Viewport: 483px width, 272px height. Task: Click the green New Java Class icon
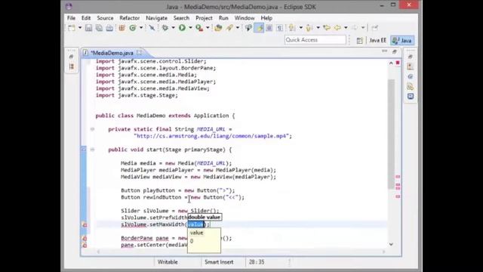tap(133, 28)
